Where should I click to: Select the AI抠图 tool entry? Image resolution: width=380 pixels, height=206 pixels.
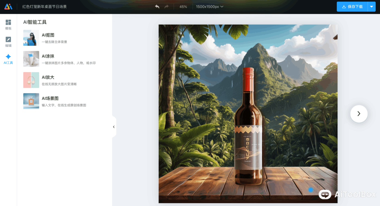coord(48,35)
